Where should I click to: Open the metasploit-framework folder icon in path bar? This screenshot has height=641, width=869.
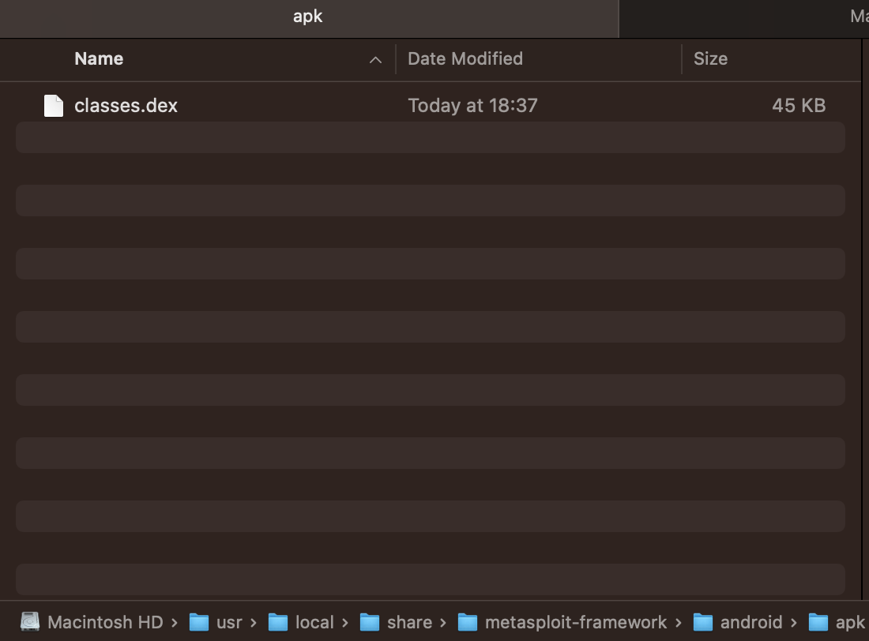tap(469, 622)
